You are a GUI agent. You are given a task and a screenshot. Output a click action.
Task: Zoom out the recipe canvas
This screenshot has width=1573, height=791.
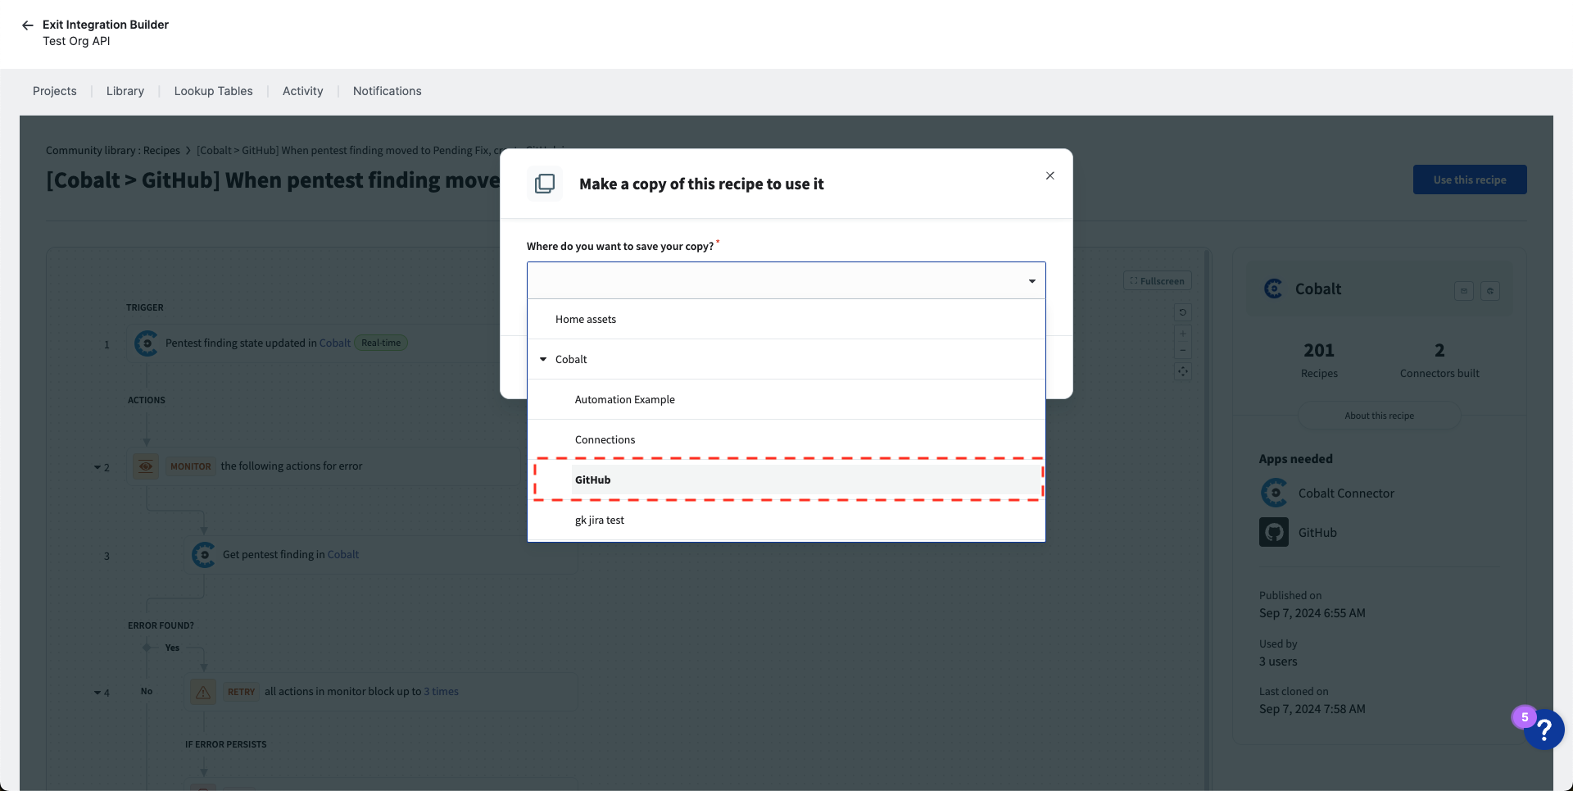[1183, 350]
